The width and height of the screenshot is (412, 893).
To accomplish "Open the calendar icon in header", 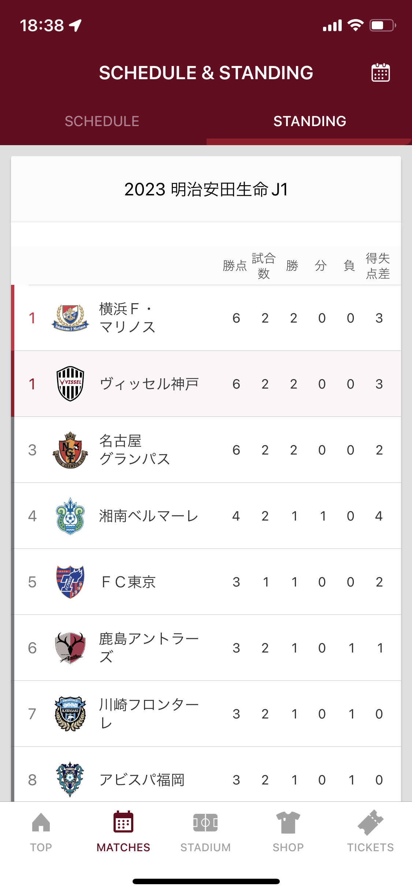I will (x=381, y=73).
